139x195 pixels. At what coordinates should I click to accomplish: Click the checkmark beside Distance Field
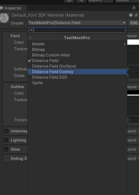(x=30, y=61)
